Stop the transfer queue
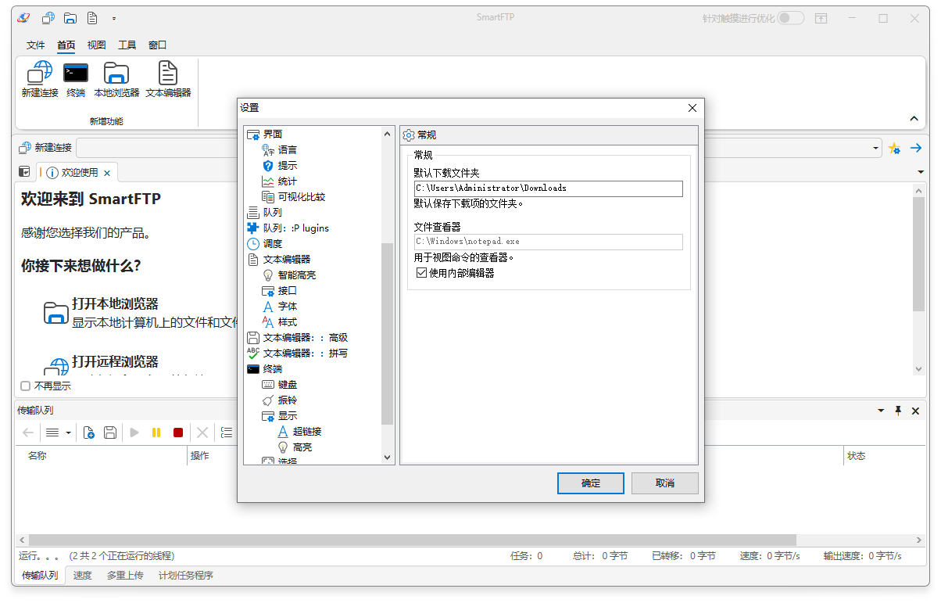 (x=177, y=433)
